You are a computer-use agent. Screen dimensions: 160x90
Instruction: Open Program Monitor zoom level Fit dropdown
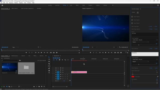pyautogui.click(x=94, y=47)
